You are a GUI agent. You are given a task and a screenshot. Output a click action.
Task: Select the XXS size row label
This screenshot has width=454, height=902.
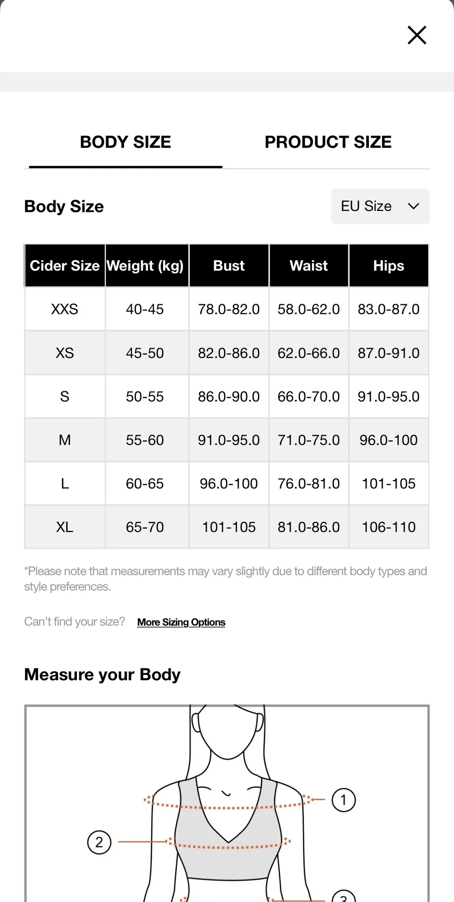point(65,309)
